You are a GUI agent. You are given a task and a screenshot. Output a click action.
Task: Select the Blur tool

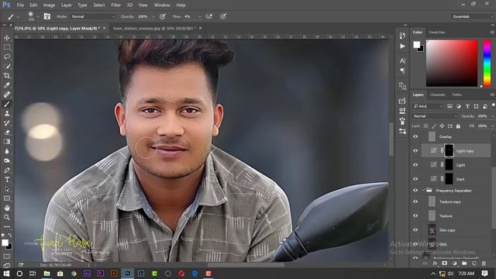click(7, 151)
